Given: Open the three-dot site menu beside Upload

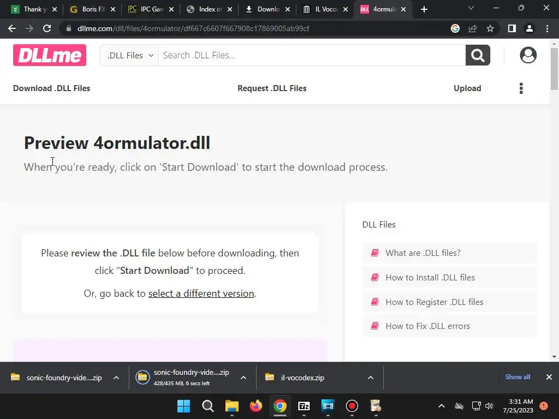Looking at the screenshot, I should (521, 88).
